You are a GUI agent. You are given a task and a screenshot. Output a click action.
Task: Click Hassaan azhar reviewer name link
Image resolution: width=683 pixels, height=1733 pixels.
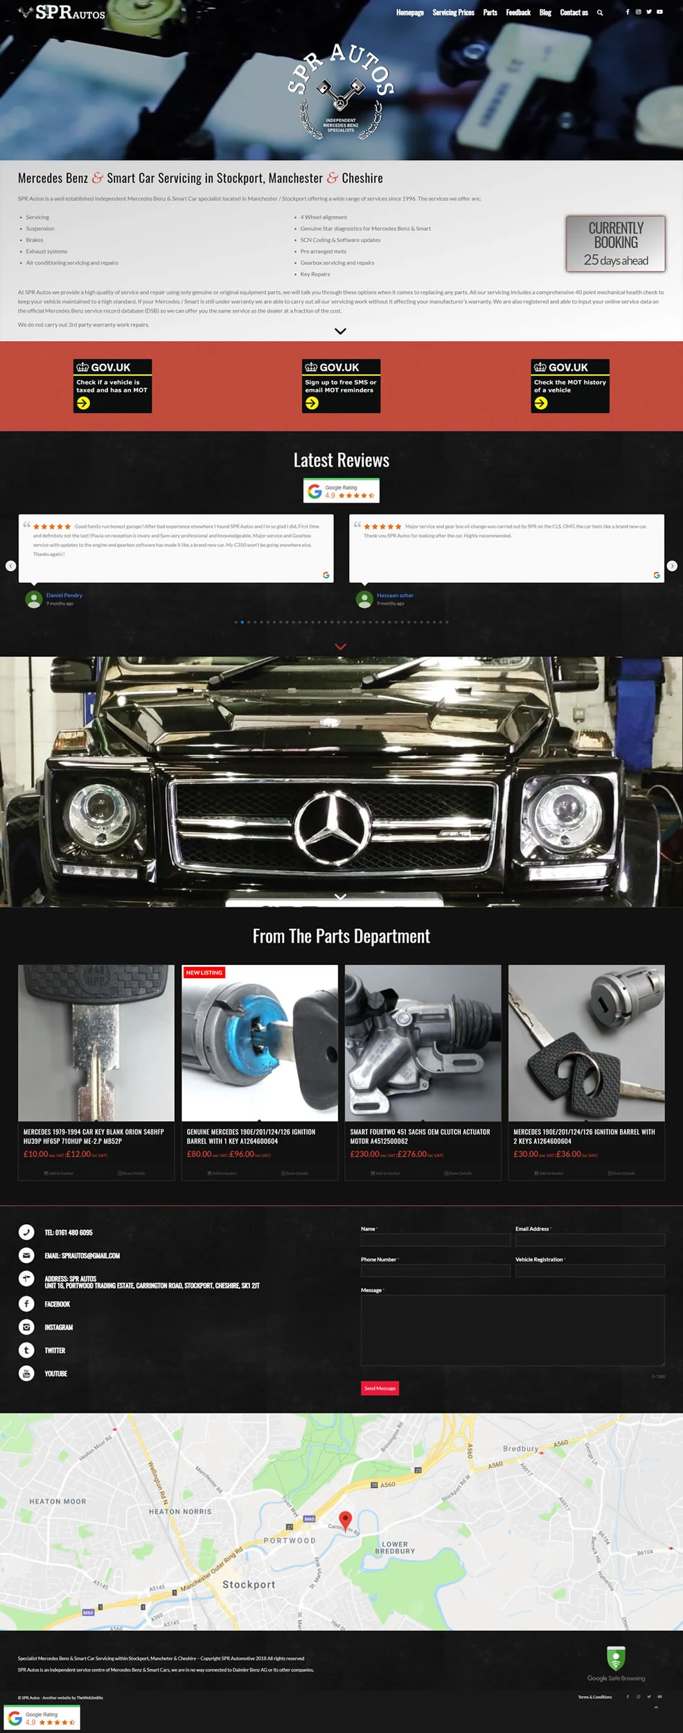pyautogui.click(x=395, y=595)
